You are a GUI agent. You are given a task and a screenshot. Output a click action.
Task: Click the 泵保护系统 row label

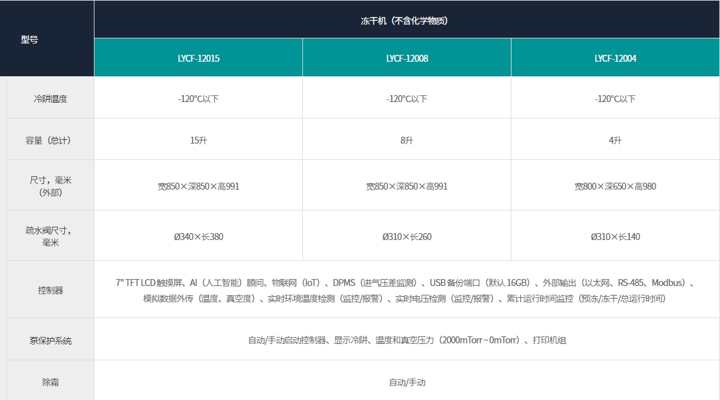point(50,341)
